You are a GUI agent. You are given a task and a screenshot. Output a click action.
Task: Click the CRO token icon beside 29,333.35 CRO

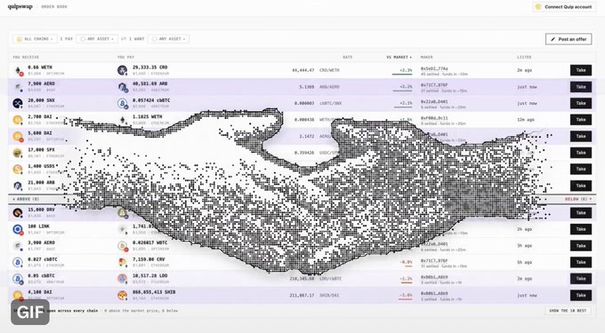pyautogui.click(x=122, y=70)
